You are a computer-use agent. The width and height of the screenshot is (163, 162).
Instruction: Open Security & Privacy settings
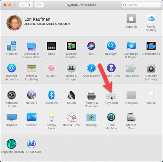point(151,68)
